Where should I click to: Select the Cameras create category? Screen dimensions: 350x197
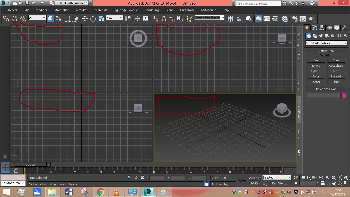(x=327, y=36)
